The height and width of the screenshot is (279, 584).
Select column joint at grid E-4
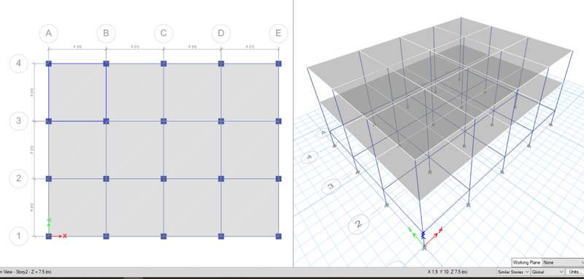tap(278, 64)
